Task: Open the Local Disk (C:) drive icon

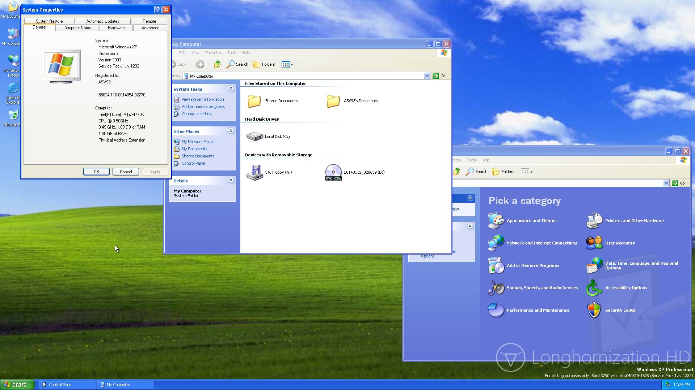Action: tap(254, 136)
